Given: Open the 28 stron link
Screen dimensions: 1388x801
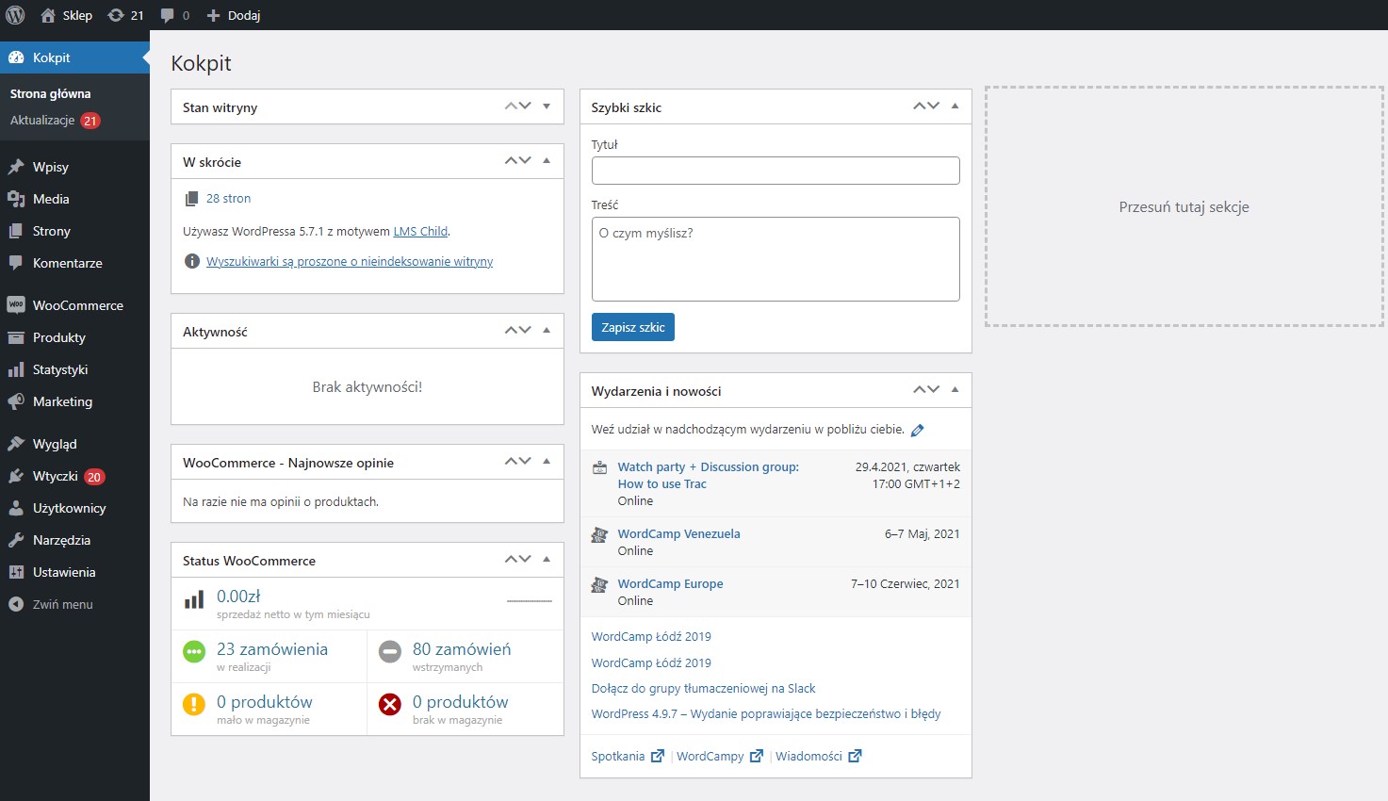Looking at the screenshot, I should 228,198.
